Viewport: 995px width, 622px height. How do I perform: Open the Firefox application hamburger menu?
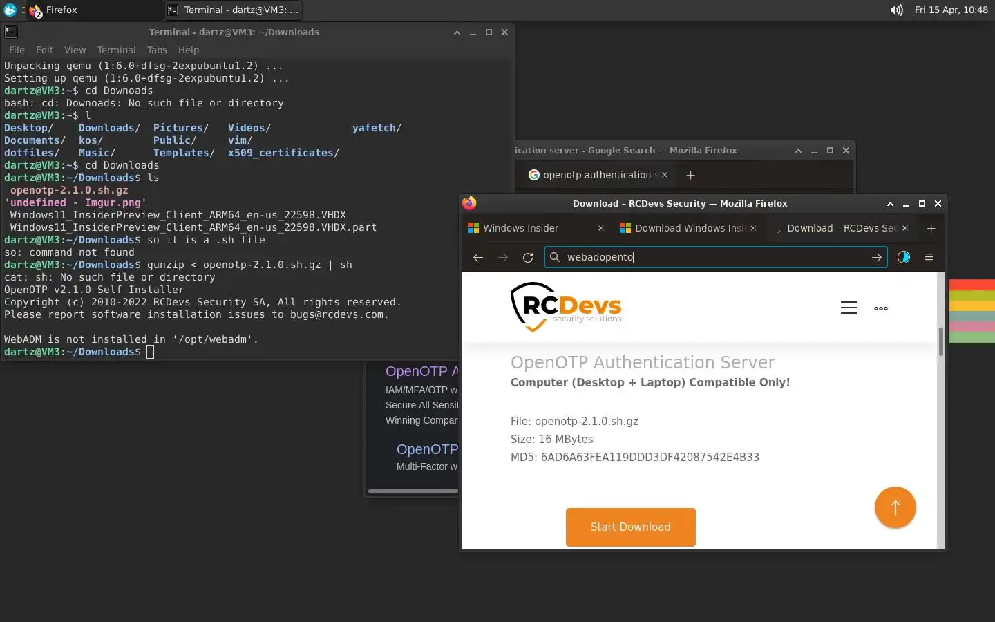[x=929, y=257]
